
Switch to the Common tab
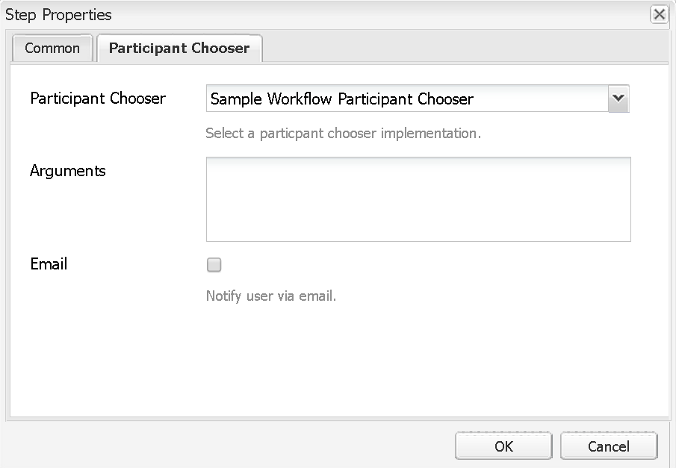[52, 49]
